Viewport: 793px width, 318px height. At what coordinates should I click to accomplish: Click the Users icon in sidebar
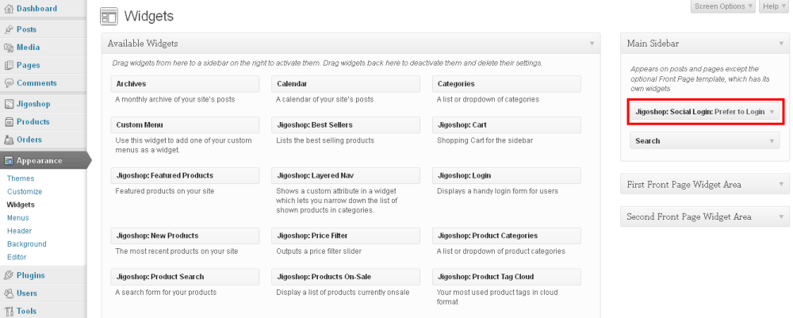(9, 293)
